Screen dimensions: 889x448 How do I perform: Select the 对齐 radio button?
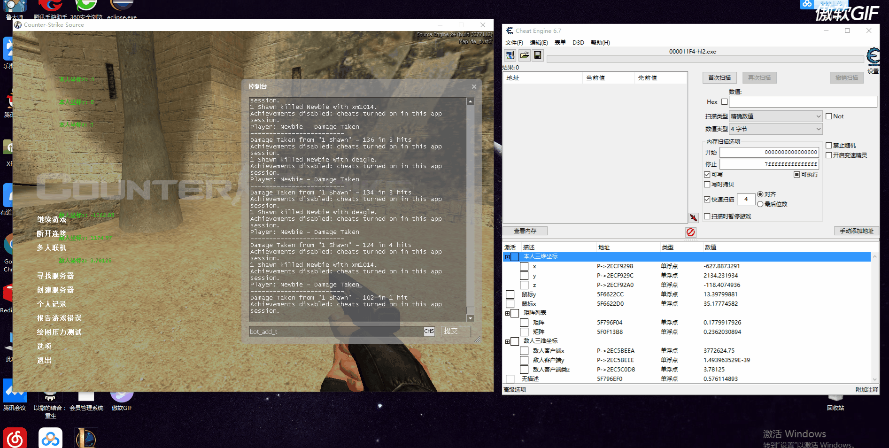coord(760,194)
